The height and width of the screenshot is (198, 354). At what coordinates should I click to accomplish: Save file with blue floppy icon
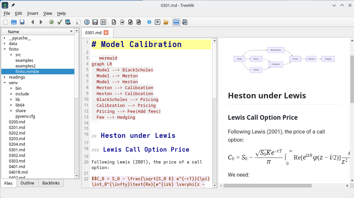[22, 22]
